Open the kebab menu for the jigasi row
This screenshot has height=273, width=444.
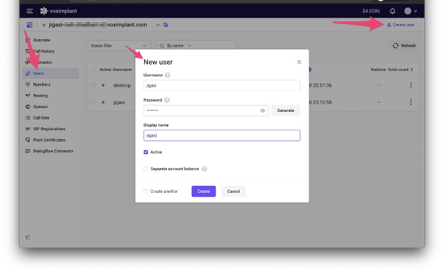tap(411, 102)
